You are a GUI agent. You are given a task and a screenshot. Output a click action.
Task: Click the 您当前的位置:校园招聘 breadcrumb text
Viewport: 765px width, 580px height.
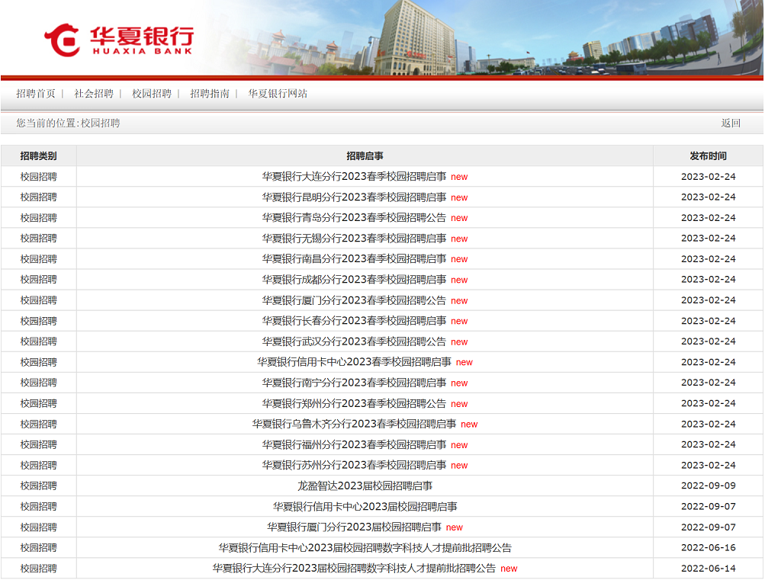coord(69,123)
